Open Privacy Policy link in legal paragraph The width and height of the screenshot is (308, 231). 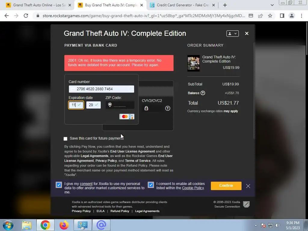coord(106,161)
